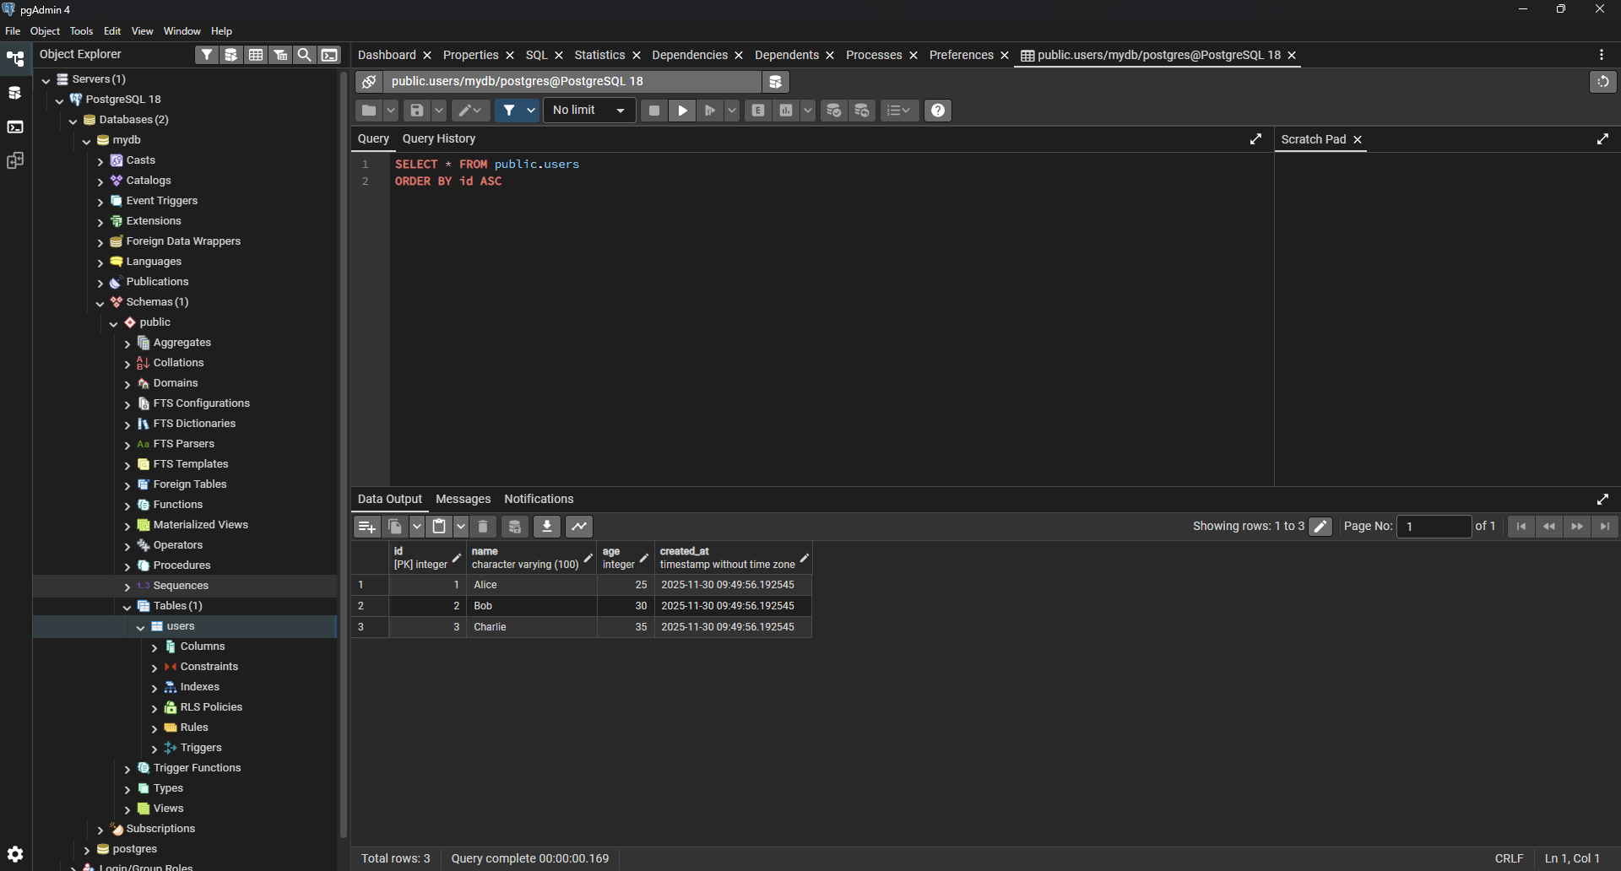Switch to the Messages tab
Image resolution: width=1621 pixels, height=871 pixels.
(463, 499)
